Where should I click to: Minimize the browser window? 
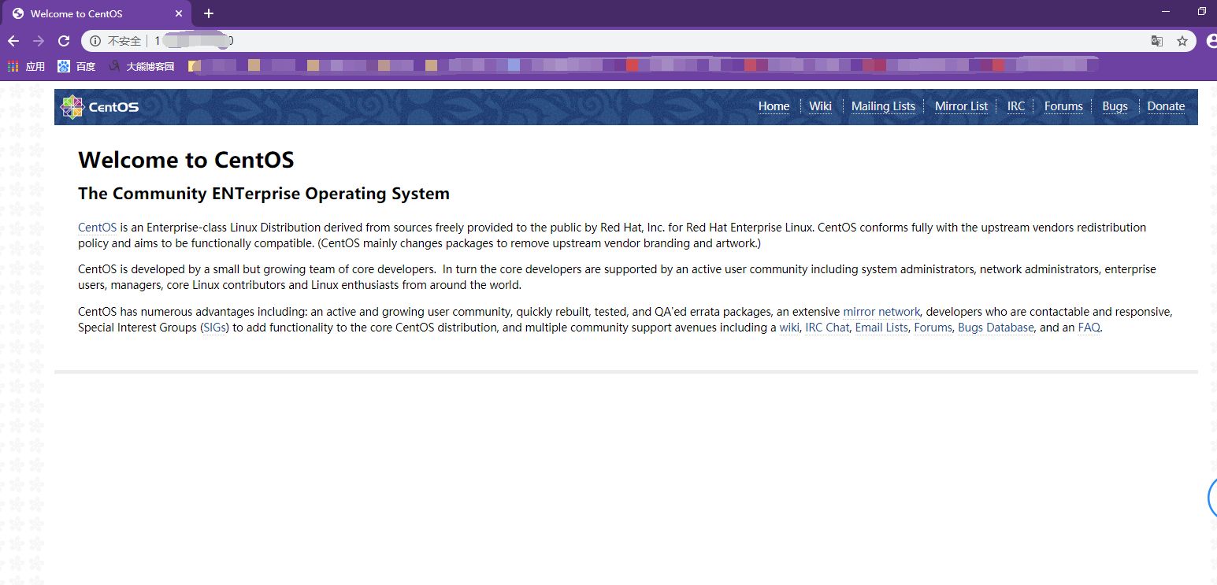[x=1167, y=11]
